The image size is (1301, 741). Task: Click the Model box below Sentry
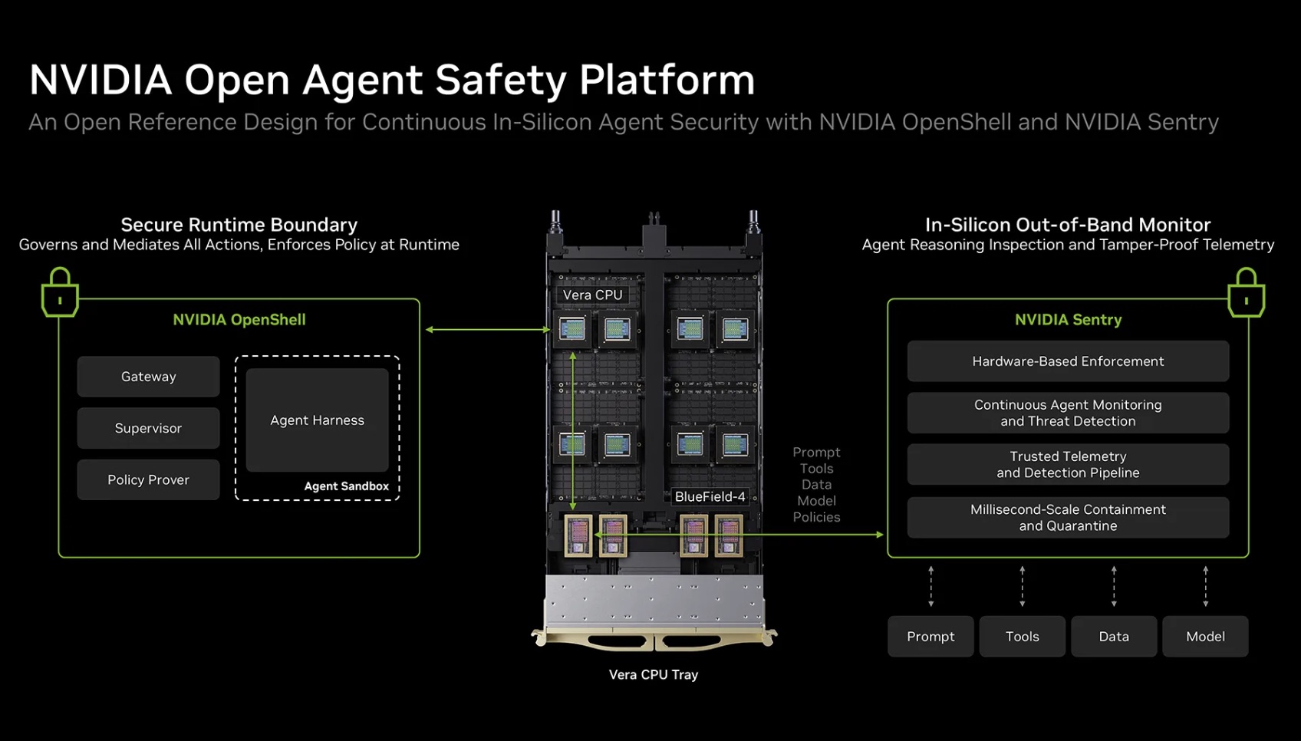coord(1205,637)
